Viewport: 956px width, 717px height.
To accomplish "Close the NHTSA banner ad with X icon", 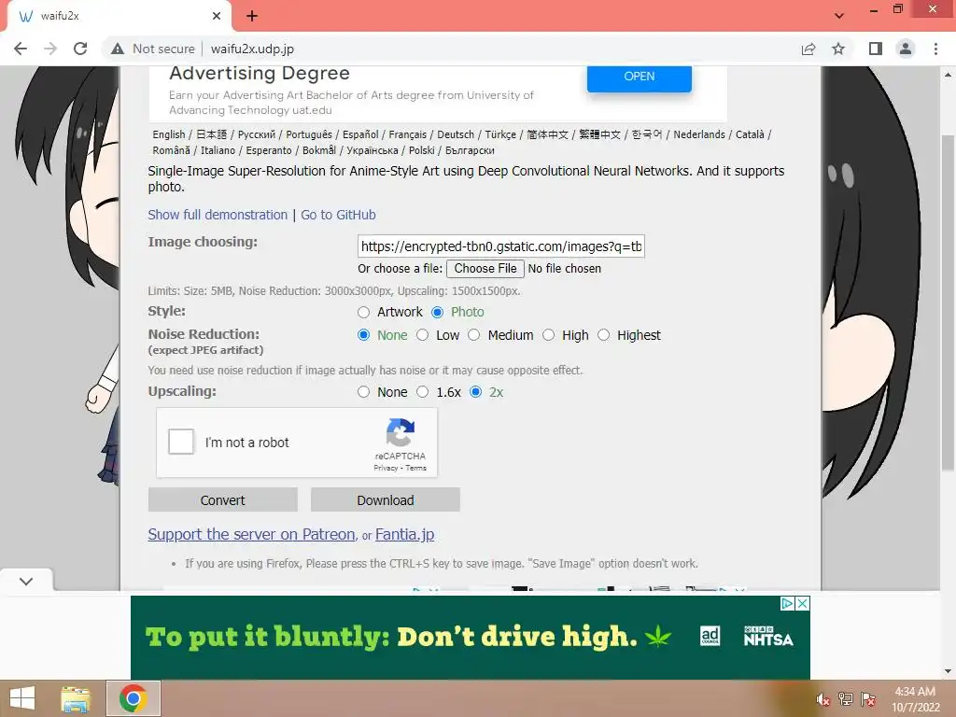I will pyautogui.click(x=803, y=604).
